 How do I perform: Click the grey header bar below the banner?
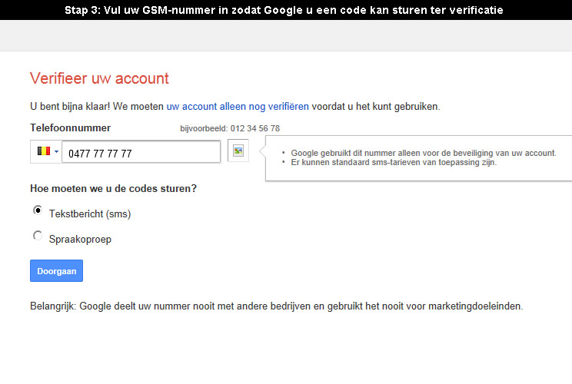click(x=286, y=35)
